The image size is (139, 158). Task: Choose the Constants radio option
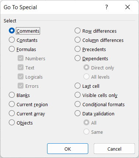pyautogui.click(x=12, y=40)
